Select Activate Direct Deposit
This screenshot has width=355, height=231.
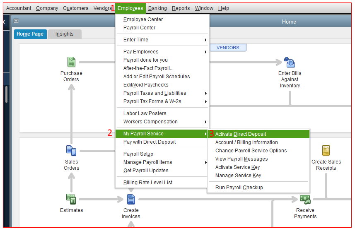[258, 134]
